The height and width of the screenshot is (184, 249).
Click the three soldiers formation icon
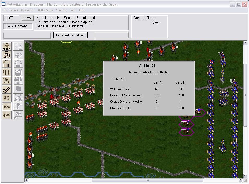coord(18,81)
